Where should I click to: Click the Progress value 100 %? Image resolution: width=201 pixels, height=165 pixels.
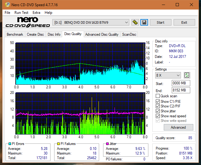click(x=188, y=148)
